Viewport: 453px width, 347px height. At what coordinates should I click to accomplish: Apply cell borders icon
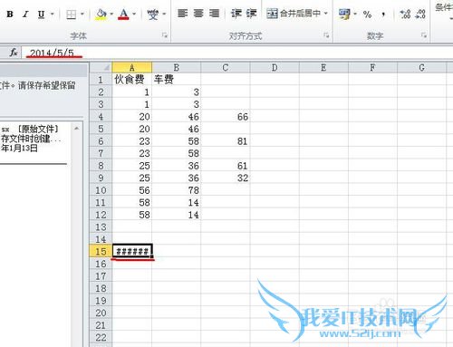71,14
